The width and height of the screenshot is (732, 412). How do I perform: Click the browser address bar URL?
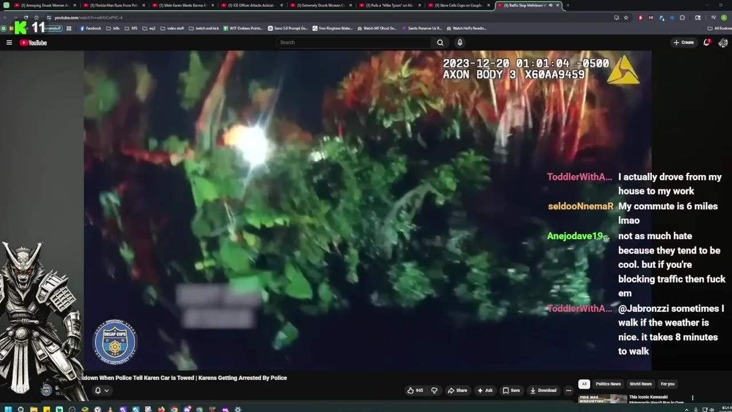(89, 18)
